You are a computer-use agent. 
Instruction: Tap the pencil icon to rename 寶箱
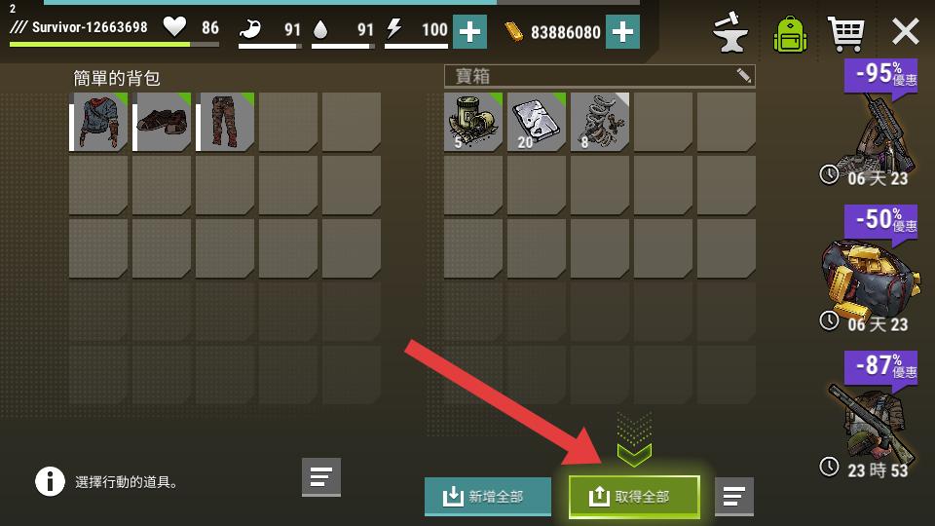click(x=743, y=76)
